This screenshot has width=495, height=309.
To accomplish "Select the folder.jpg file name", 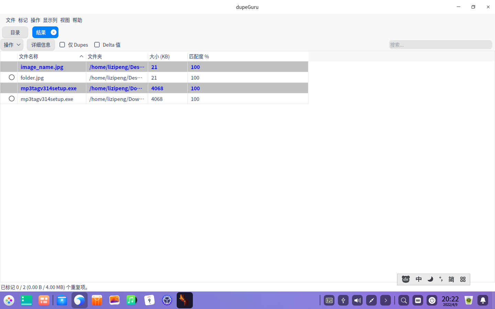I will [x=32, y=78].
